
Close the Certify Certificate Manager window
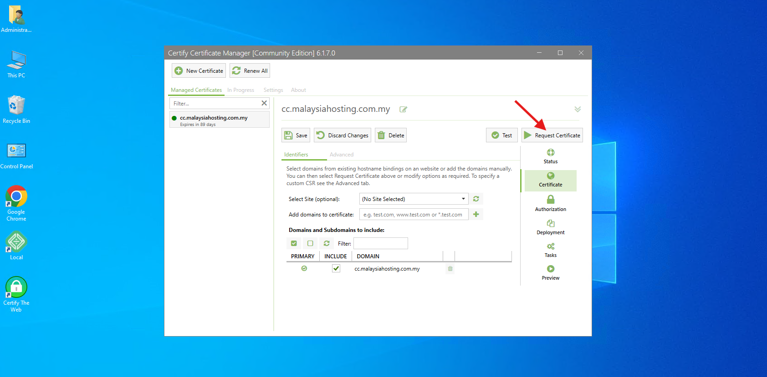[x=581, y=53]
